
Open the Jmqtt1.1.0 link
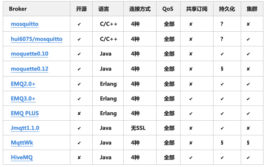pyautogui.click(x=25, y=128)
